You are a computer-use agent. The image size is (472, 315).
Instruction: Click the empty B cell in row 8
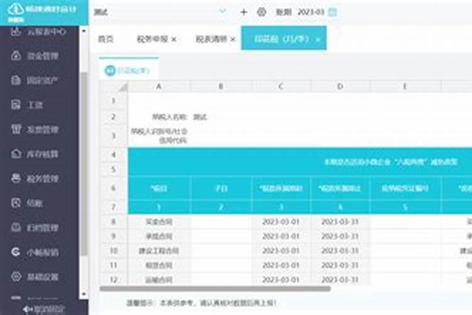click(x=222, y=222)
